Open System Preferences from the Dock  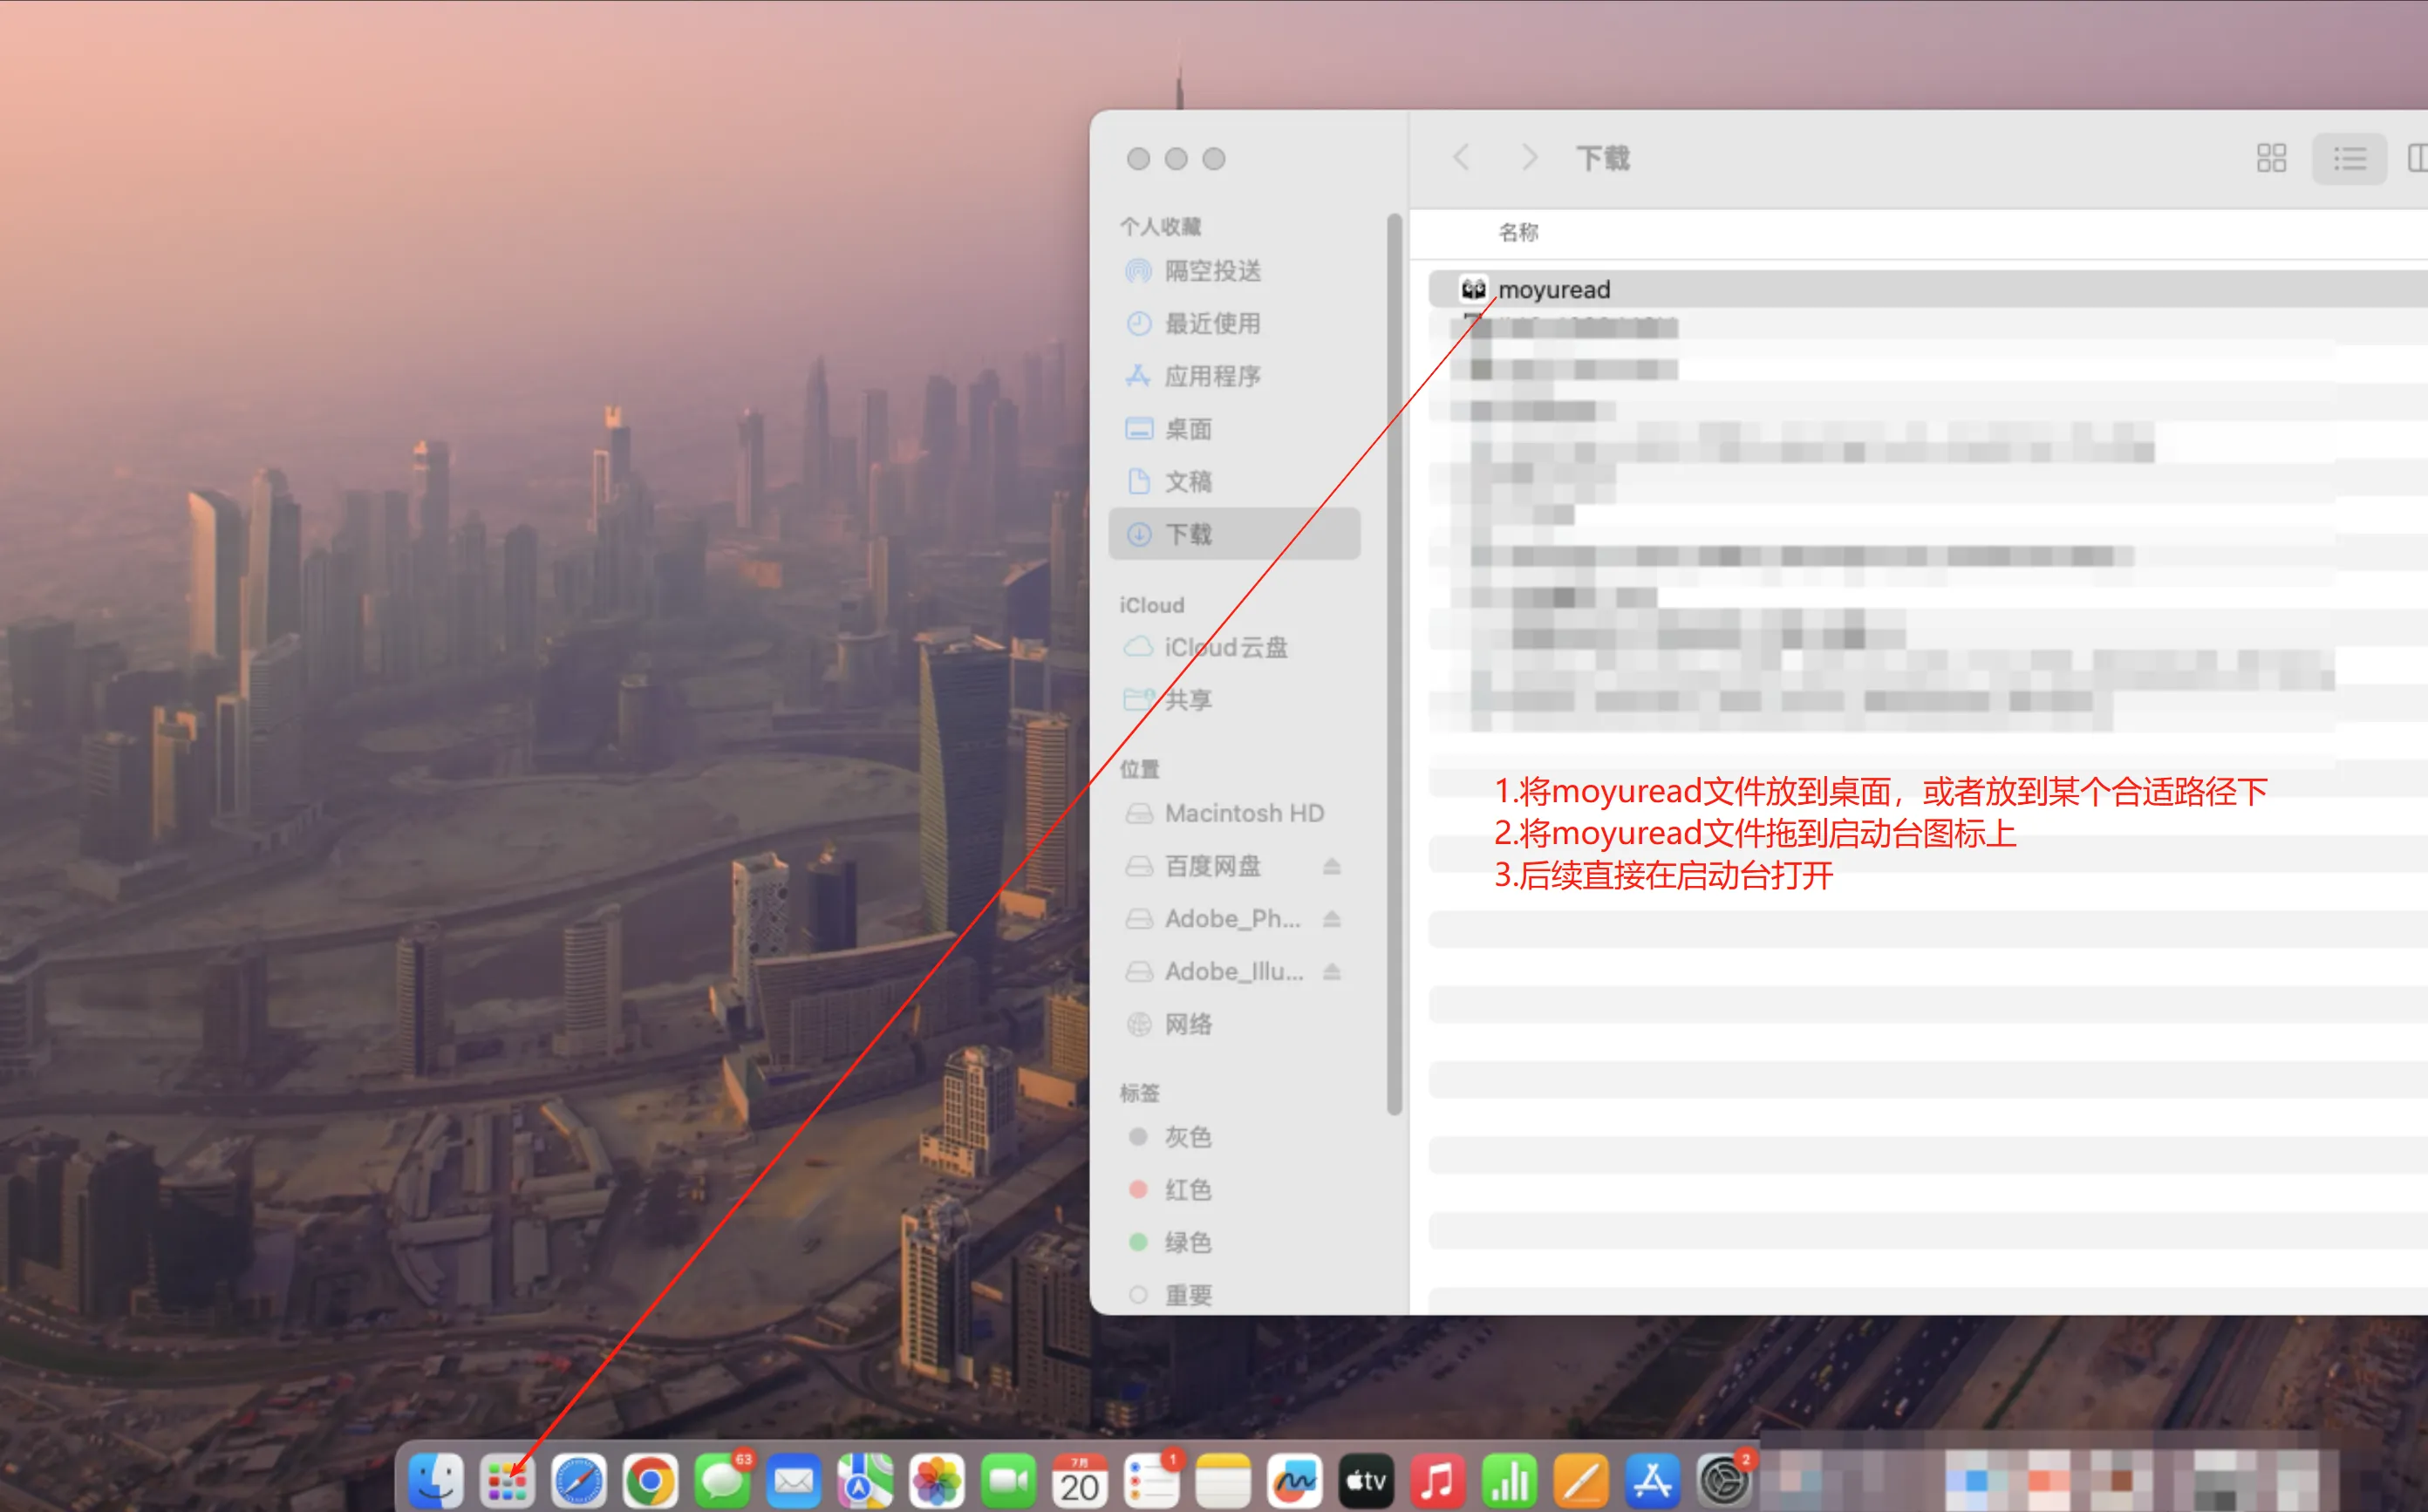point(1725,1479)
